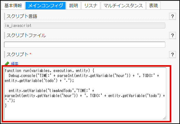Switch to the 基本情報 tab

pos(13,6)
